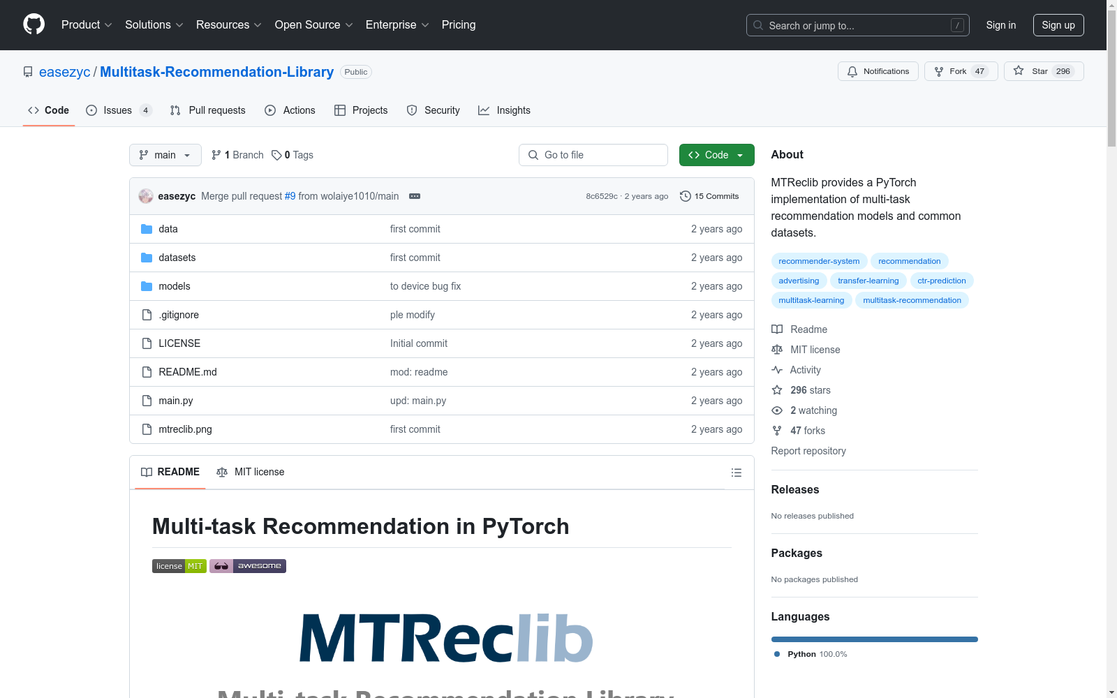Image resolution: width=1117 pixels, height=698 pixels.
Task: Click the MTReclib logo image
Action: (446, 638)
